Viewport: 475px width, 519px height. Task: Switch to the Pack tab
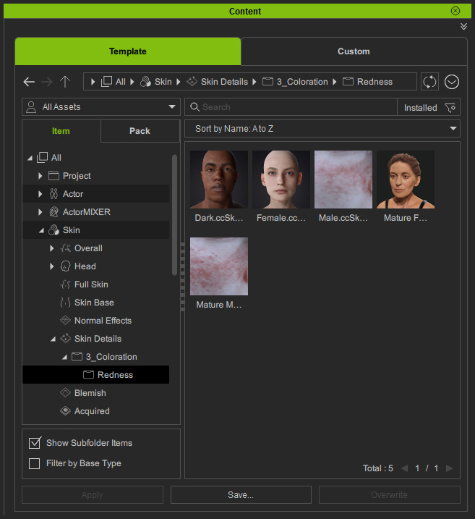click(140, 131)
